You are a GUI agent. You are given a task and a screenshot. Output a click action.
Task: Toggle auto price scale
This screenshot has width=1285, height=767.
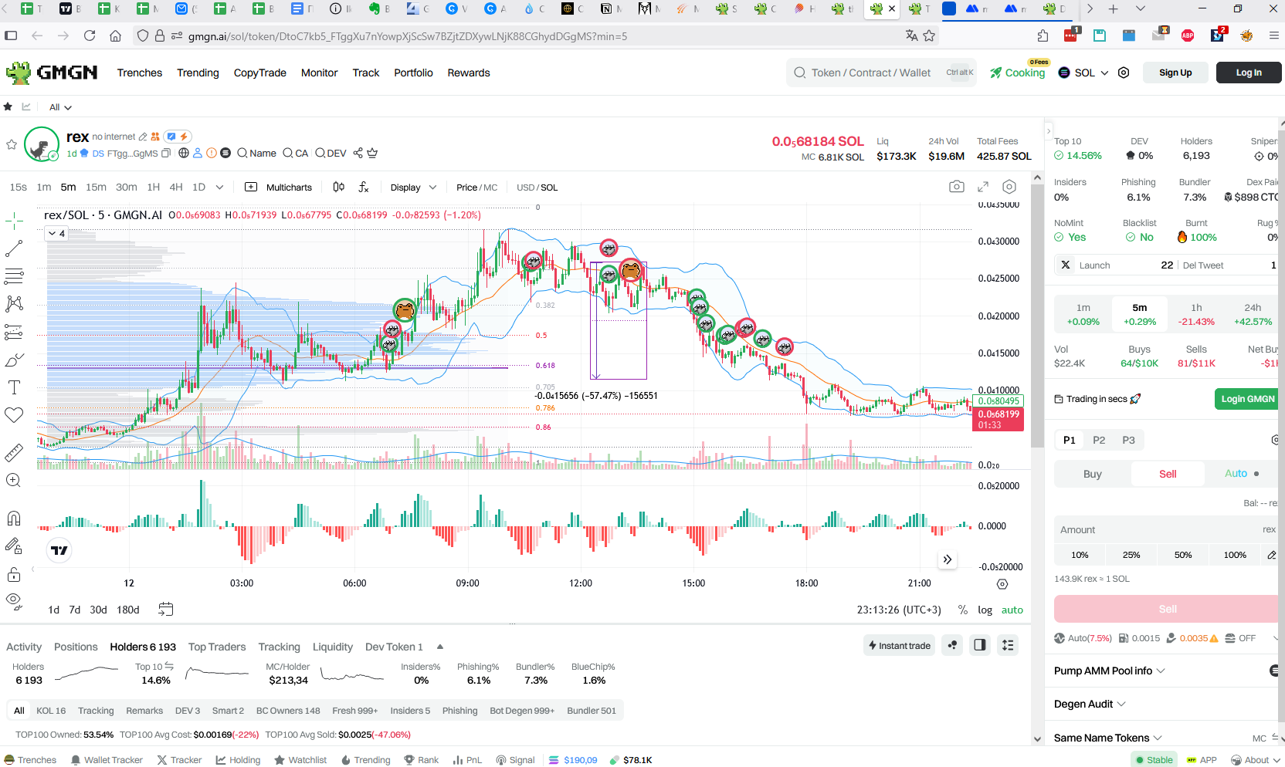[1012, 610]
